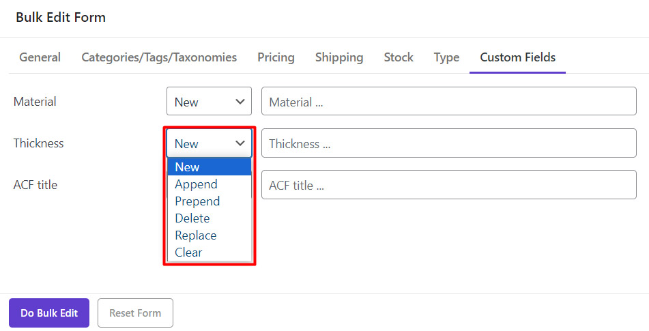Open the General tab
Image resolution: width=649 pixels, height=331 pixels.
tap(40, 57)
